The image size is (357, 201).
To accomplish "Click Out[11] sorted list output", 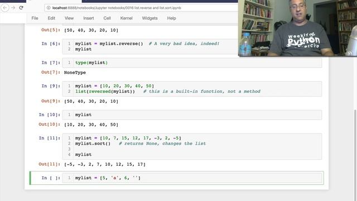I will pyautogui.click(x=105, y=164).
